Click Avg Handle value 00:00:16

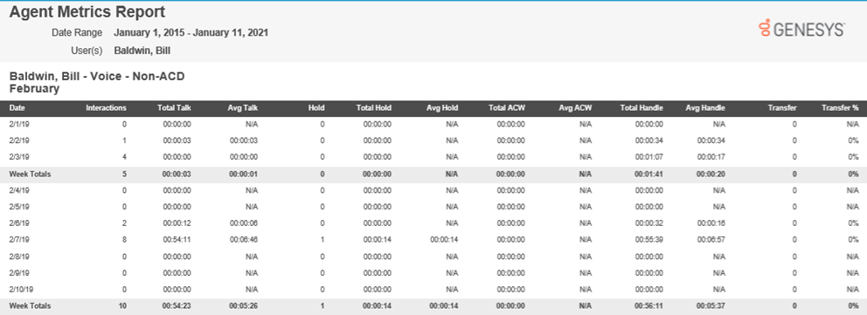[x=711, y=223]
